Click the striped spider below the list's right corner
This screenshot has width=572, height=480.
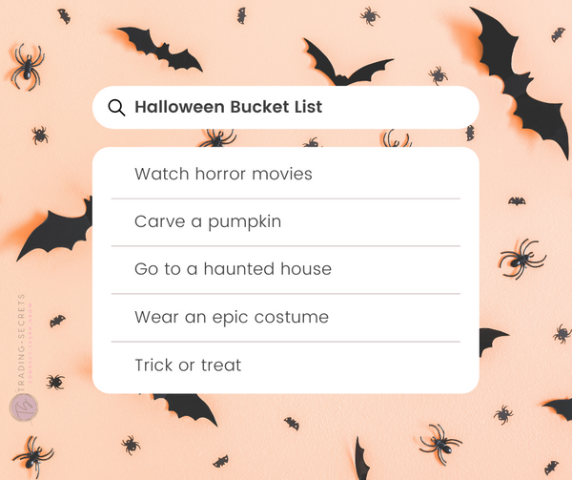pos(440,444)
